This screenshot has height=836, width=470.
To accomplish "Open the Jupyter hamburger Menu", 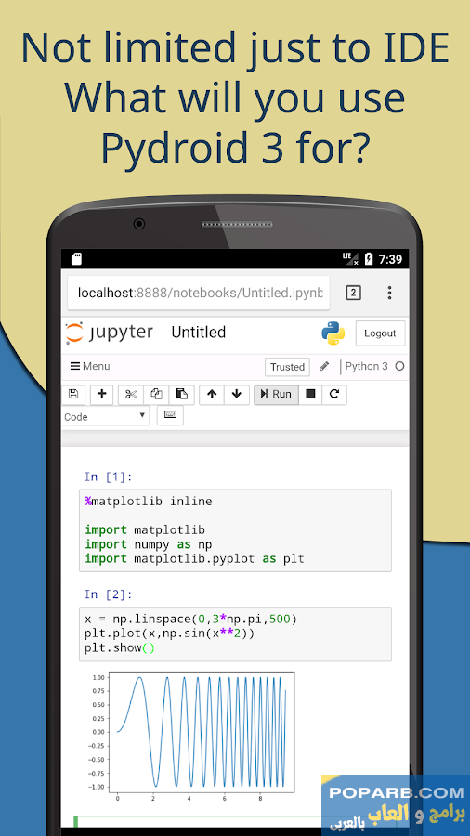I will (x=90, y=366).
